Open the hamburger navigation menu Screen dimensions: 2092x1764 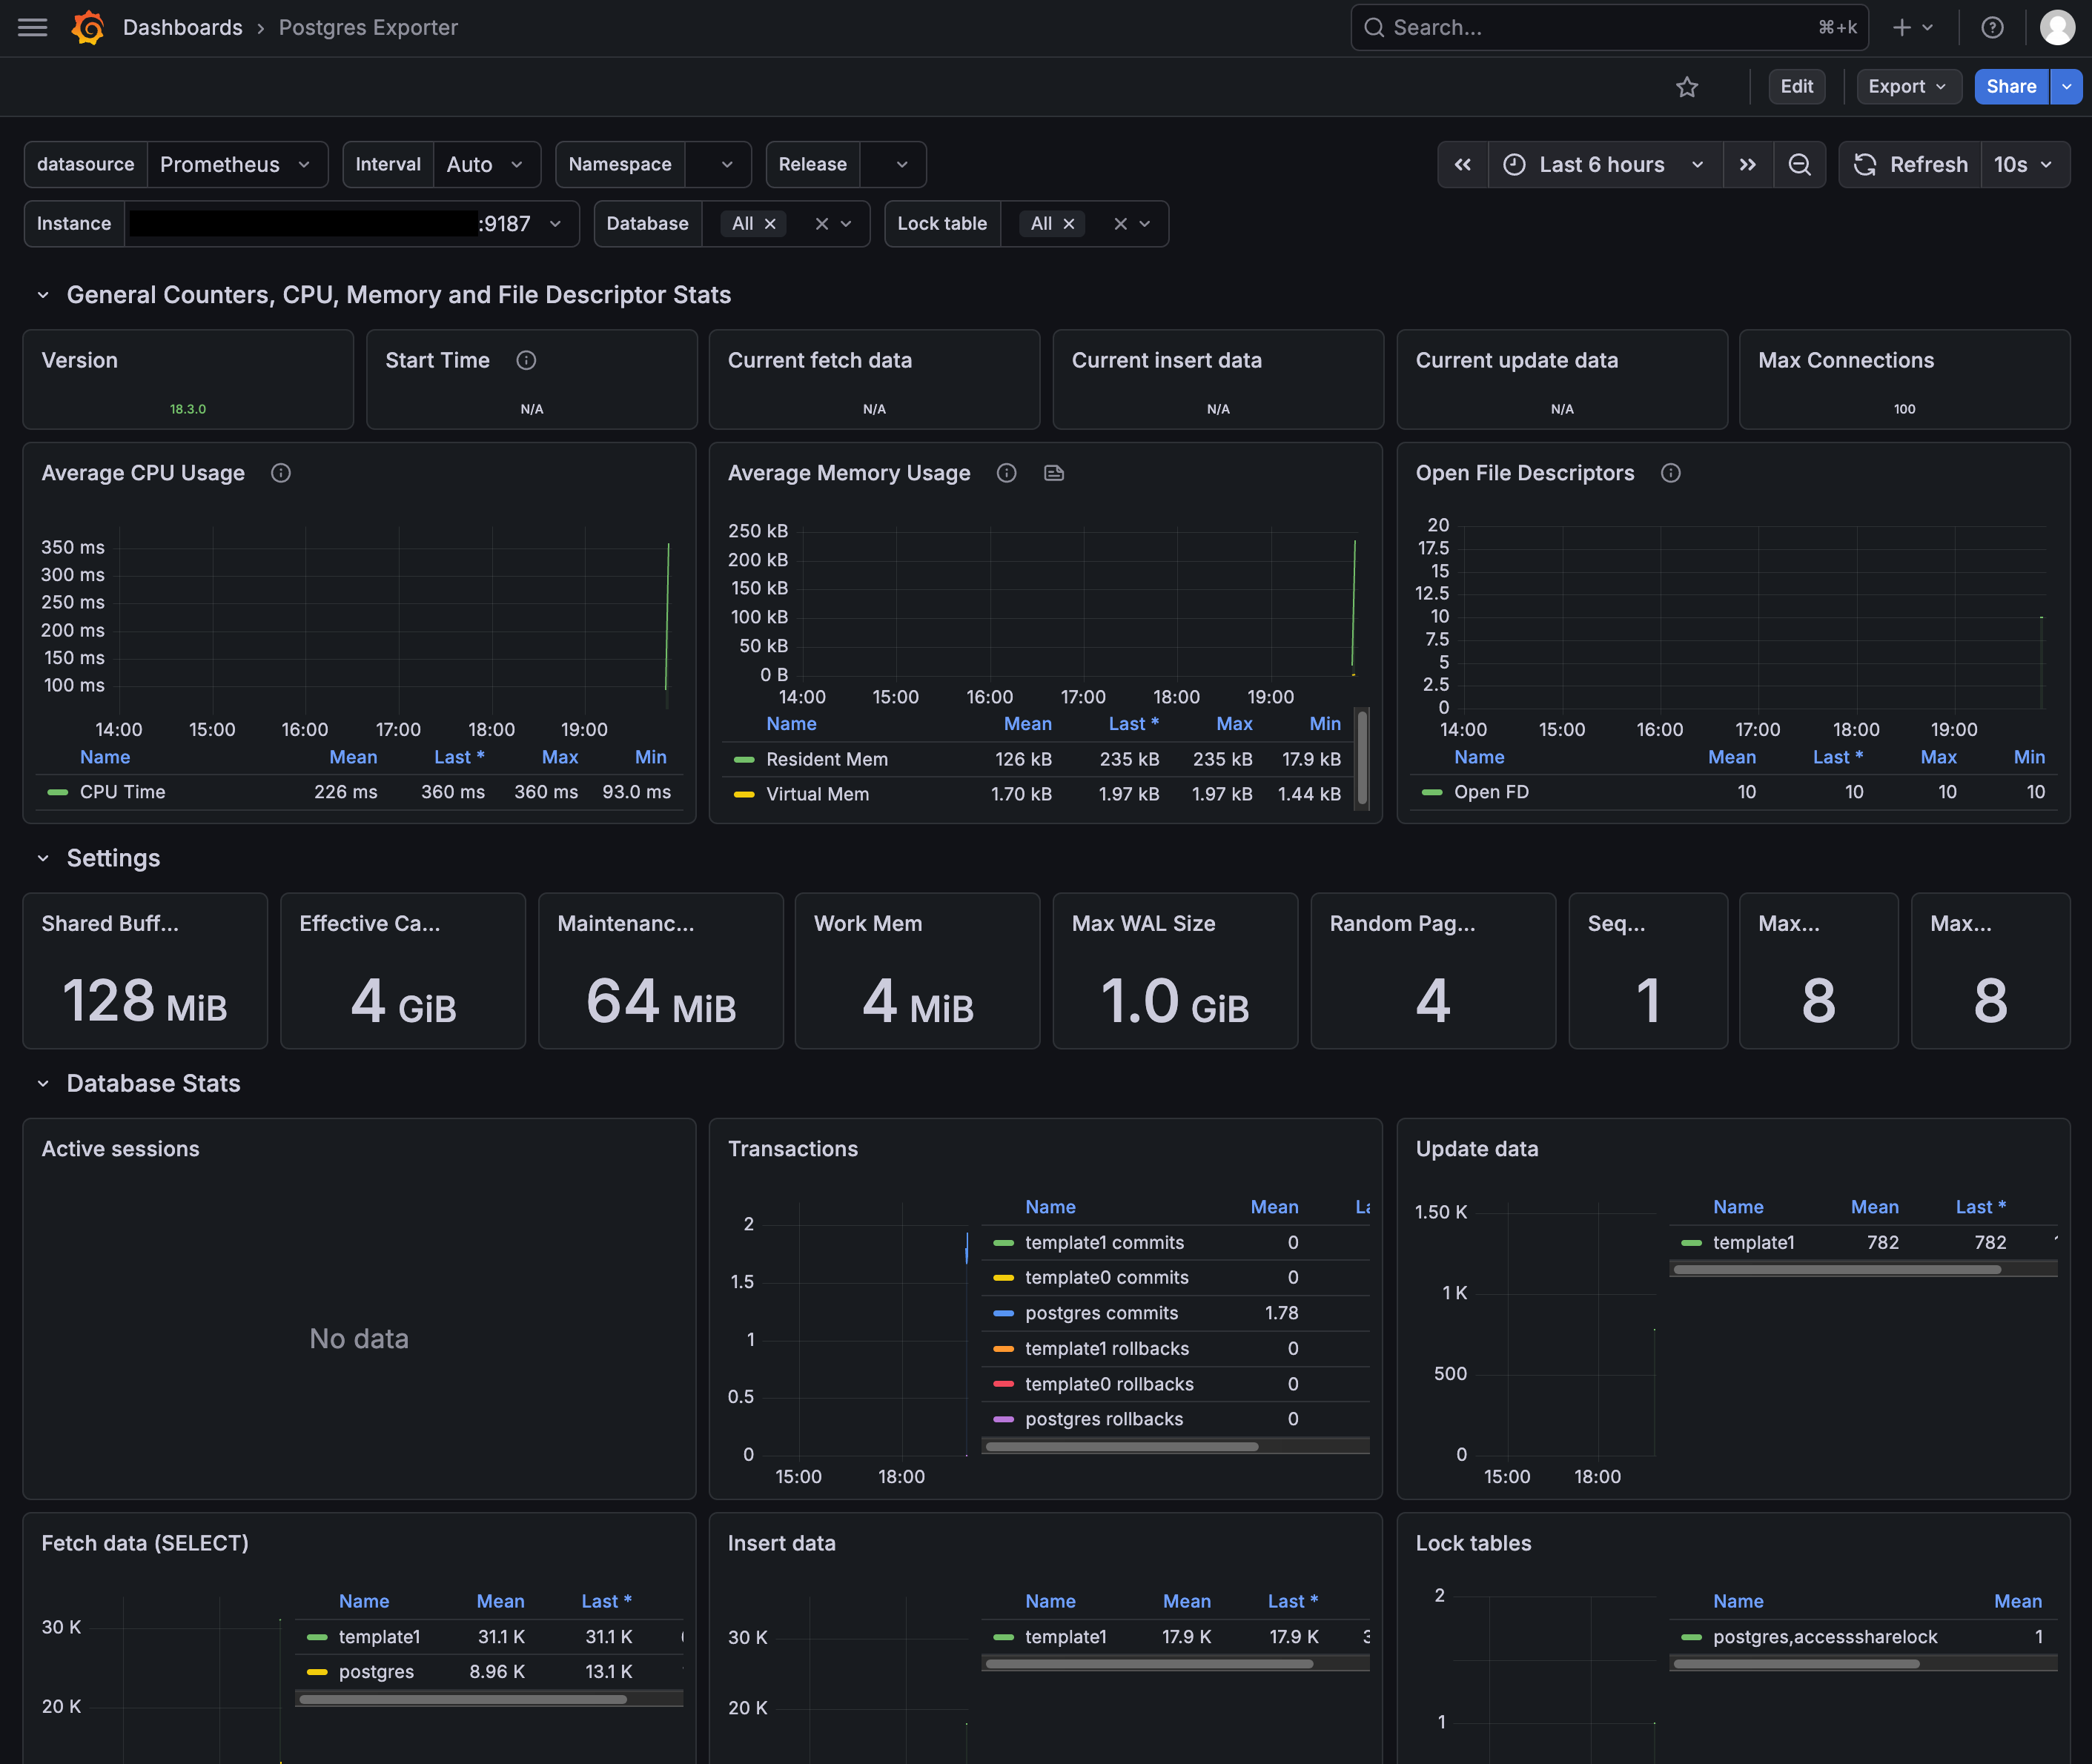pos(33,27)
